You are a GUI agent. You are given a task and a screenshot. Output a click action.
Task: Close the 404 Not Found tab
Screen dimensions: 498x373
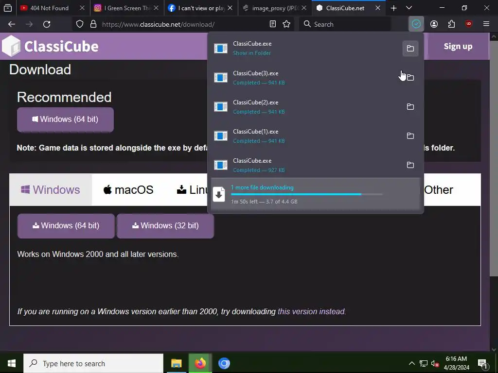click(82, 8)
